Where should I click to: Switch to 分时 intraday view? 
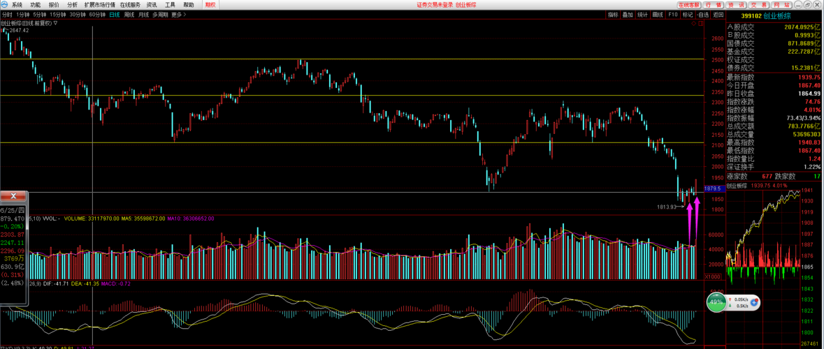pos(7,14)
